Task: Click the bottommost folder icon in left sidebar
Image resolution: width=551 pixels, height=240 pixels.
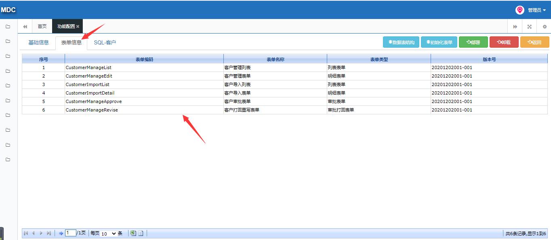Action: [x=8, y=160]
